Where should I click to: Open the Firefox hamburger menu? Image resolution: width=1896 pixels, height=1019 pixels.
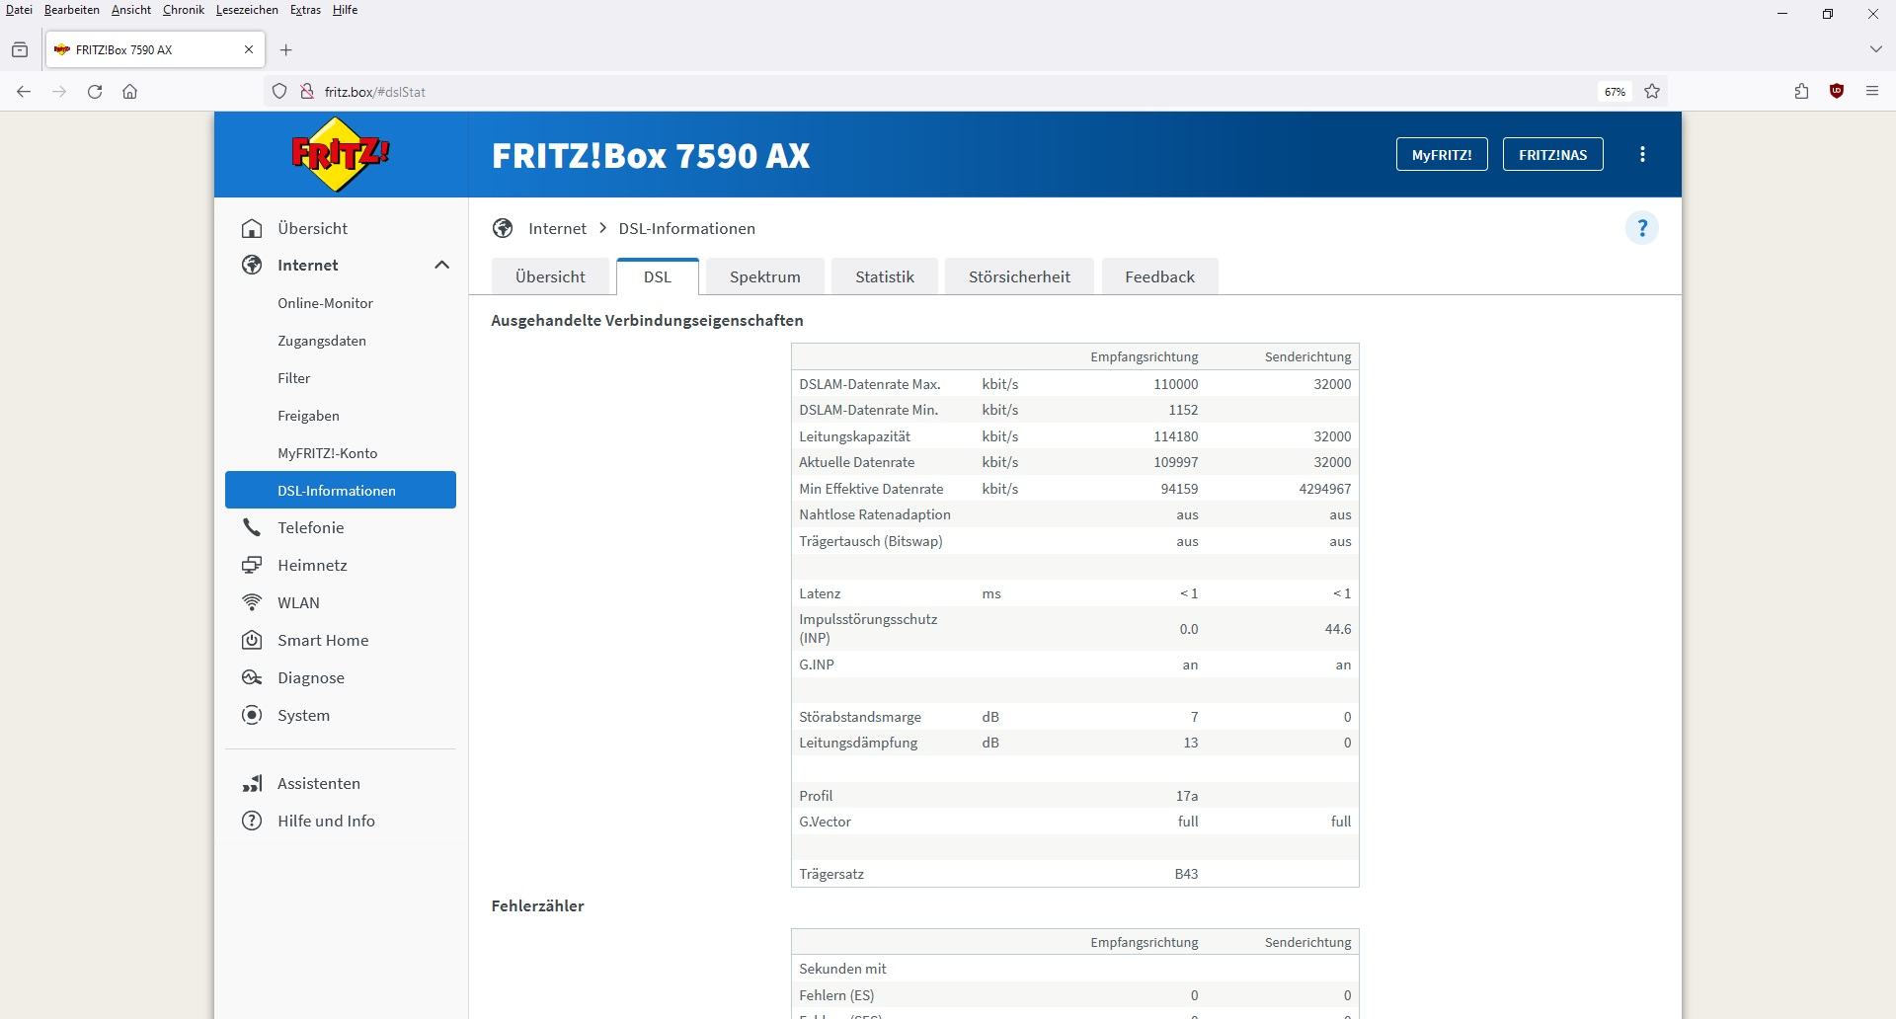click(1872, 92)
